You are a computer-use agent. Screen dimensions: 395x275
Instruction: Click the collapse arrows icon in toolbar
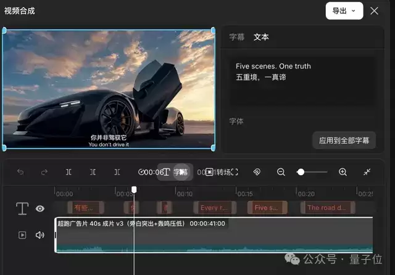[x=367, y=172]
